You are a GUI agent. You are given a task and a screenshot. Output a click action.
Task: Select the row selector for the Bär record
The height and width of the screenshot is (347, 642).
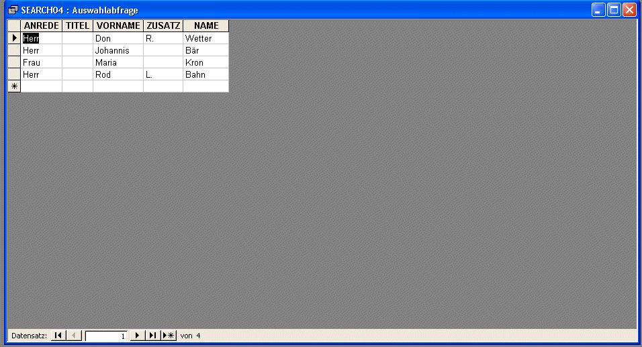coord(14,50)
